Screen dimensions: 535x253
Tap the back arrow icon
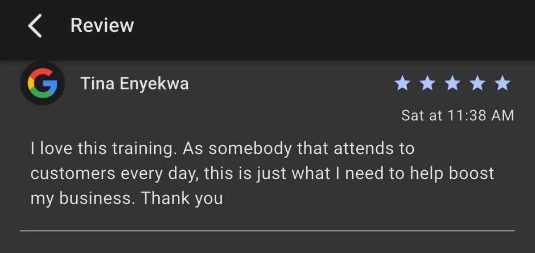(35, 25)
